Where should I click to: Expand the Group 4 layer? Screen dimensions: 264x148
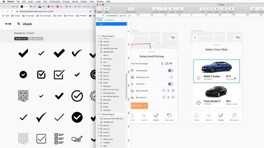pos(99,76)
